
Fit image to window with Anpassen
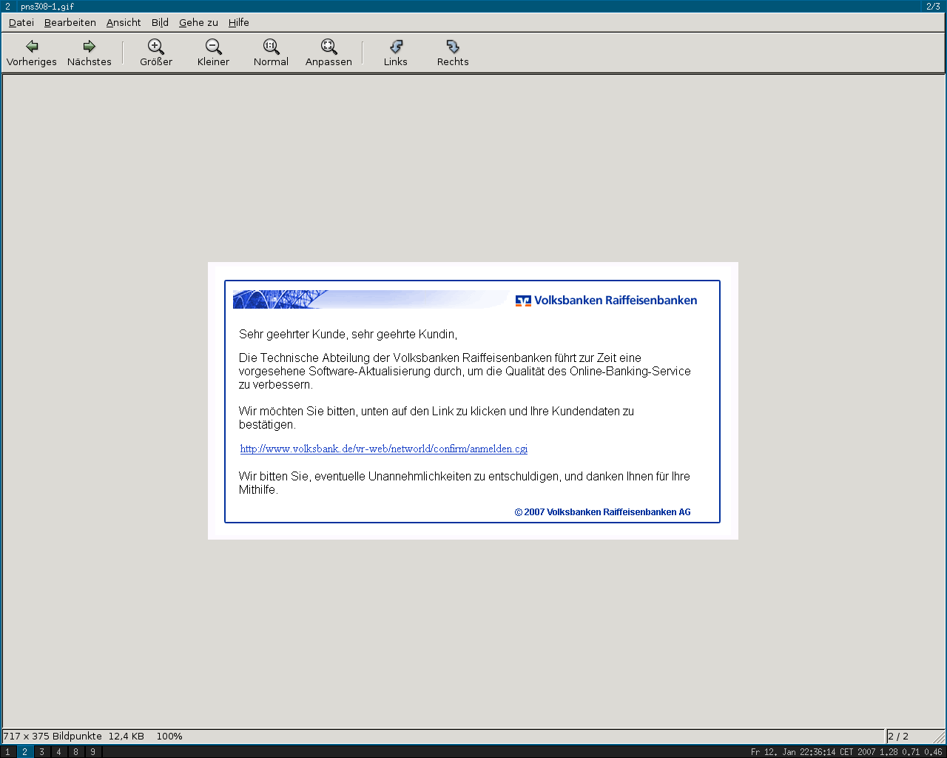328,53
